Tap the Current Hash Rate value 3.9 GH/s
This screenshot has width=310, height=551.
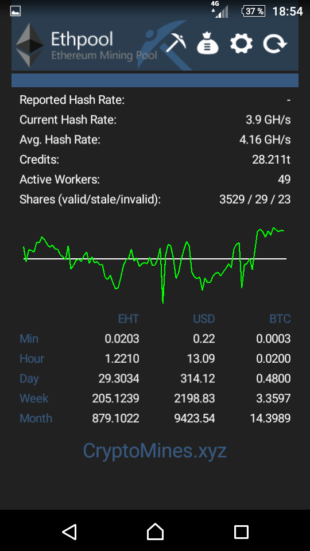[268, 120]
